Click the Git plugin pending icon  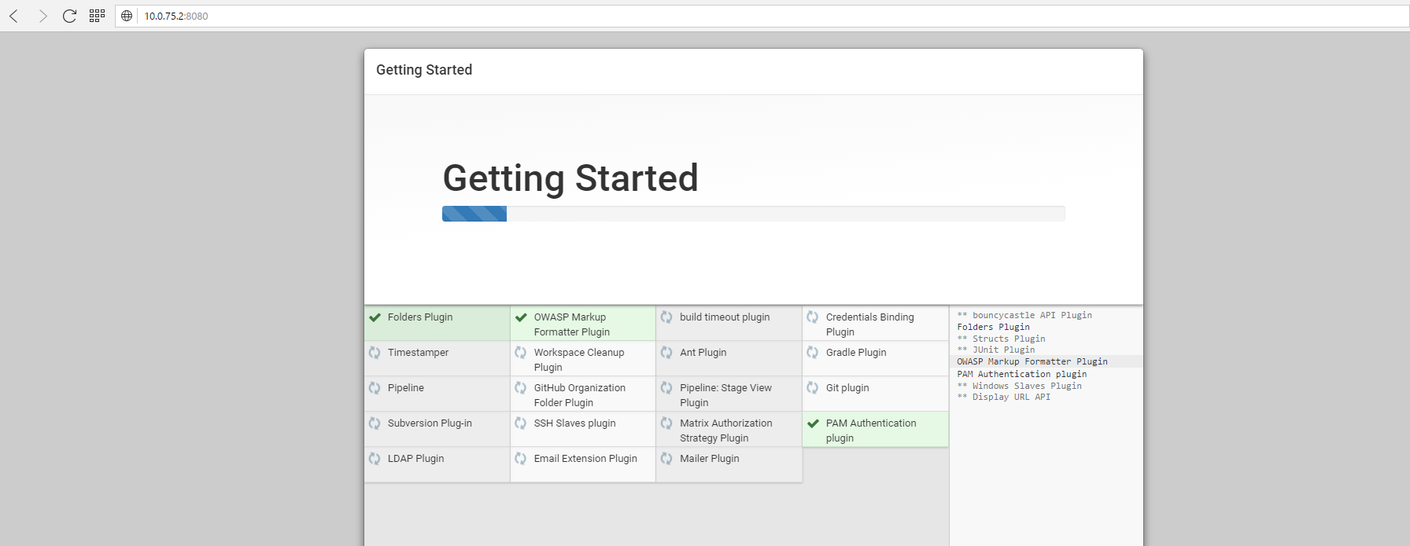(813, 388)
